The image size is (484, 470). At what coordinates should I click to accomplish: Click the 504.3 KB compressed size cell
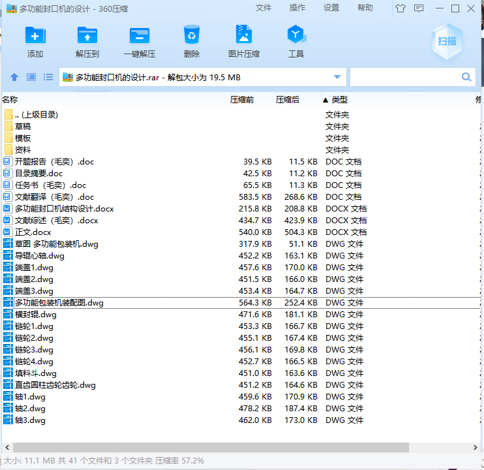[x=301, y=232]
